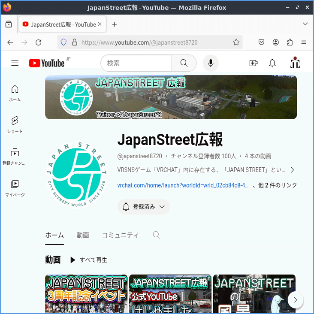Open the Firefox account icon
Image resolution: width=314 pixels, height=314 pixels.
[x=275, y=42]
